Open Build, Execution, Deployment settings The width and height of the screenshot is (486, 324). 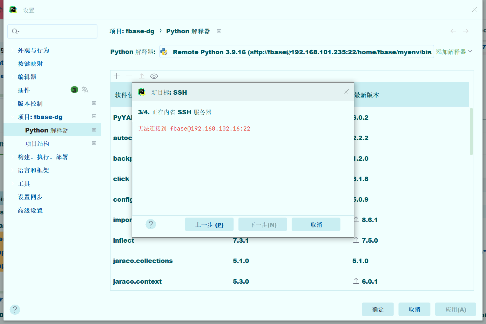pyautogui.click(x=43, y=157)
